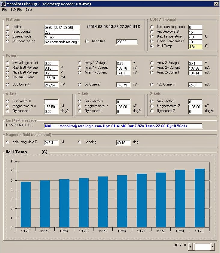This screenshot has height=253, width=220.
Task: Select Magnetometer Z radio button
Action: click(x=152, y=106)
